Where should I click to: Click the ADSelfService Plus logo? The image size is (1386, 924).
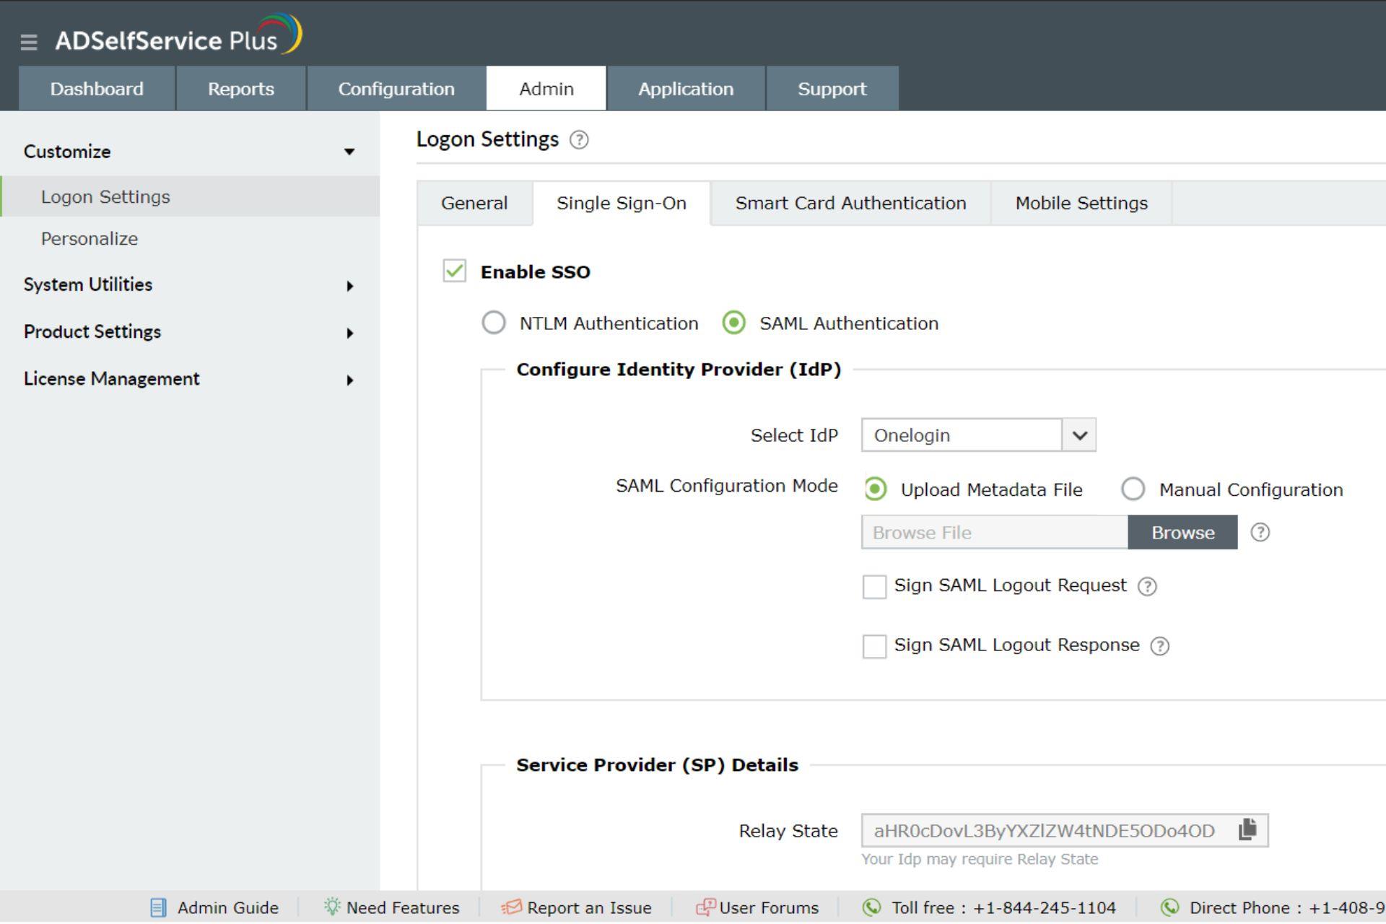tap(178, 35)
